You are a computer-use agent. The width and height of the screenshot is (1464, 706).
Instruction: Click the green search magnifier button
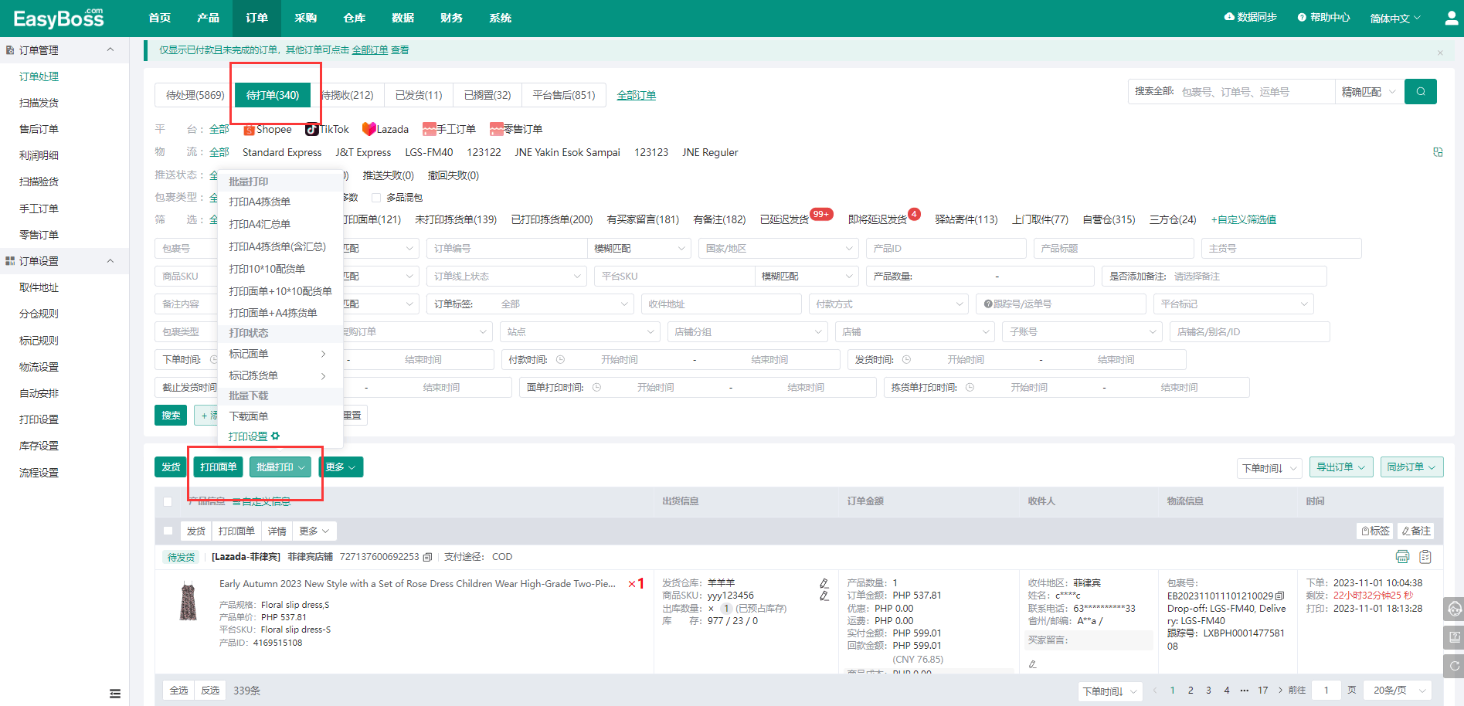tap(1420, 92)
